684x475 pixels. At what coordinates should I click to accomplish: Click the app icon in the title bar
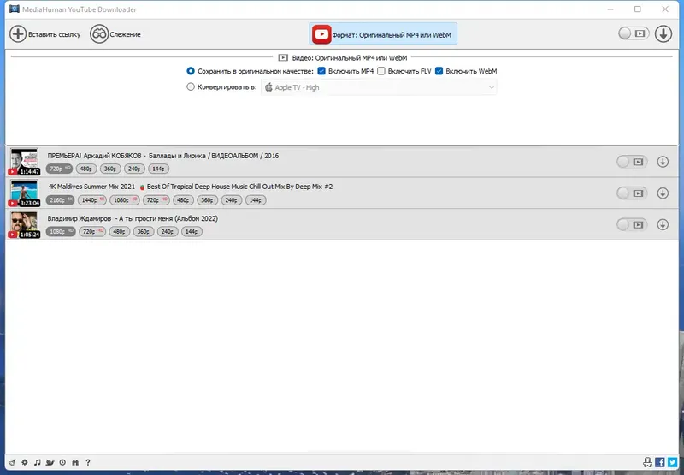15,9
